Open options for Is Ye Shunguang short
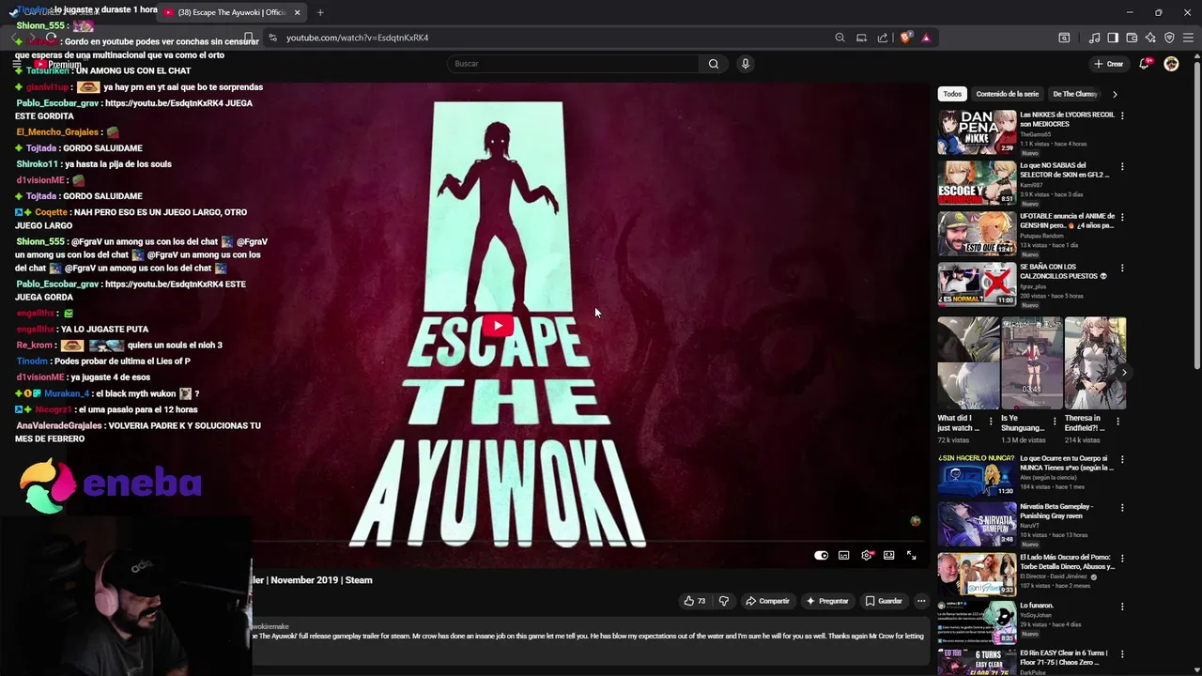This screenshot has width=1202, height=676. coord(1055,422)
